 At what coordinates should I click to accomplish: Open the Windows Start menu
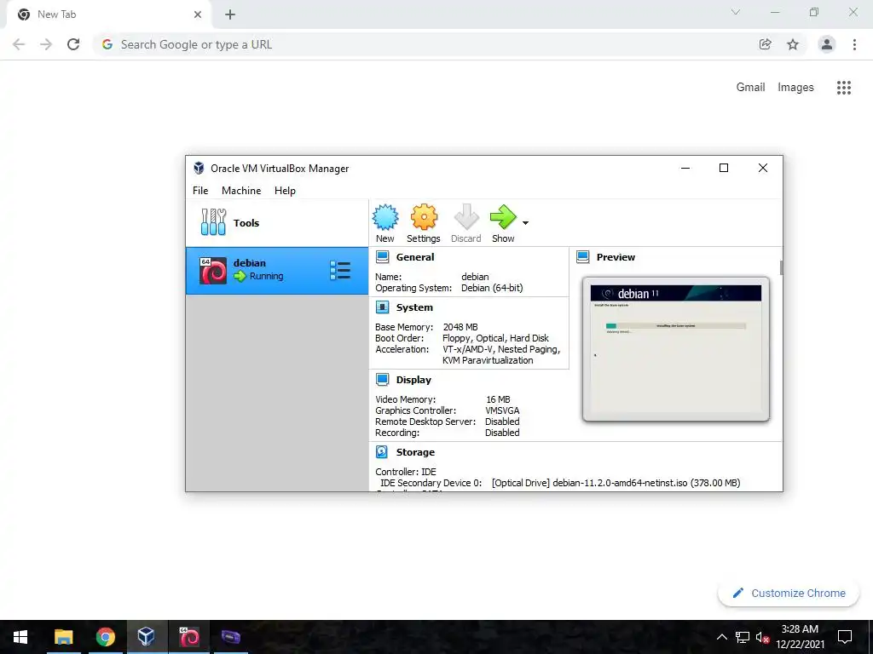(x=20, y=637)
